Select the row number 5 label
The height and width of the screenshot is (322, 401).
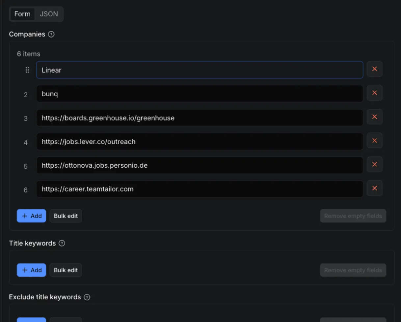coord(26,166)
